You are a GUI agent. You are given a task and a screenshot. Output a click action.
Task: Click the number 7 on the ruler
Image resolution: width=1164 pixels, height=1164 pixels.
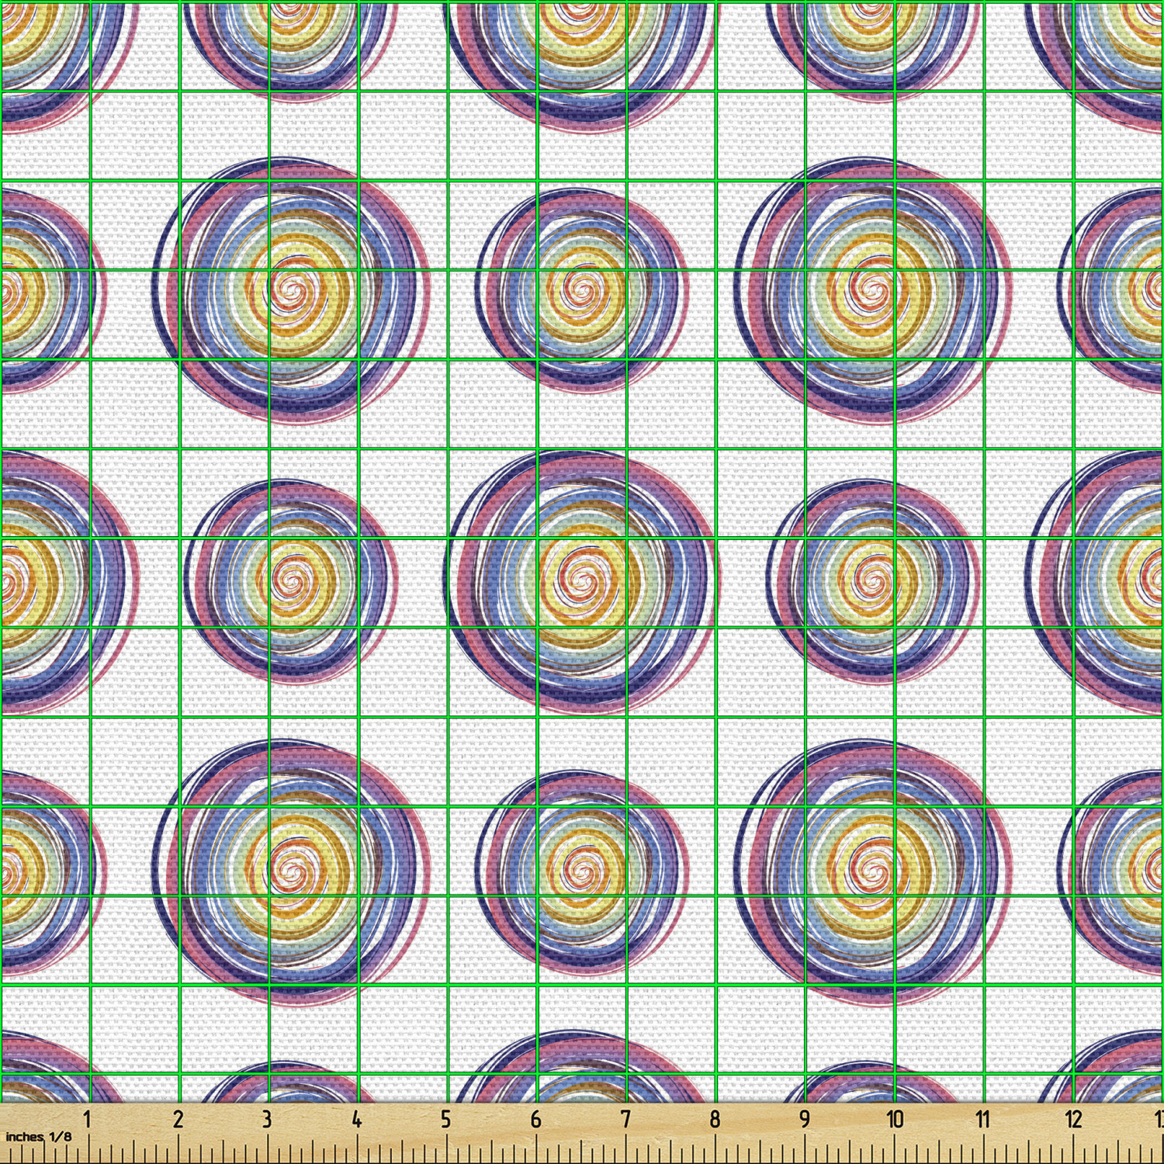click(625, 1119)
